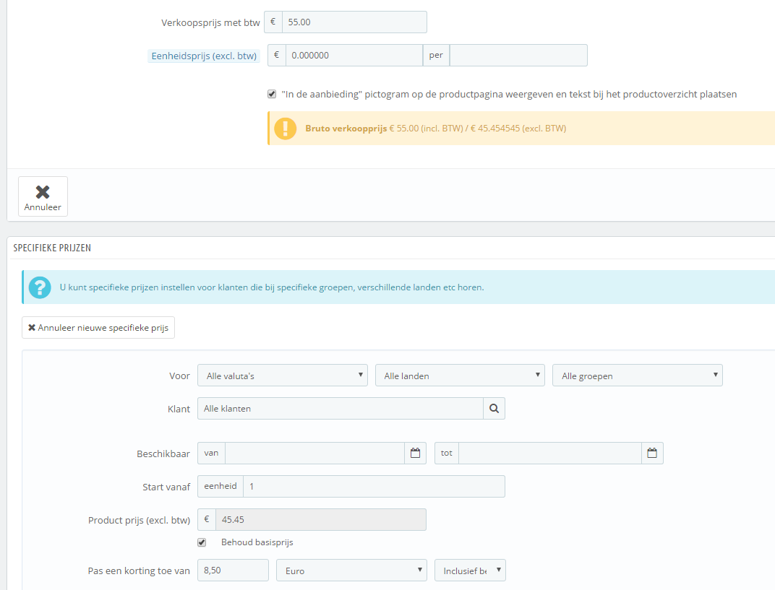Focus the Verkoopsprijs met btw field
This screenshot has height=590, width=775.
click(x=354, y=22)
